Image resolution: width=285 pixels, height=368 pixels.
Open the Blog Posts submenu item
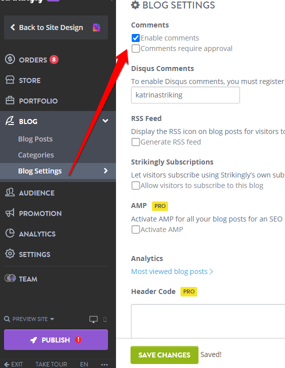click(35, 139)
